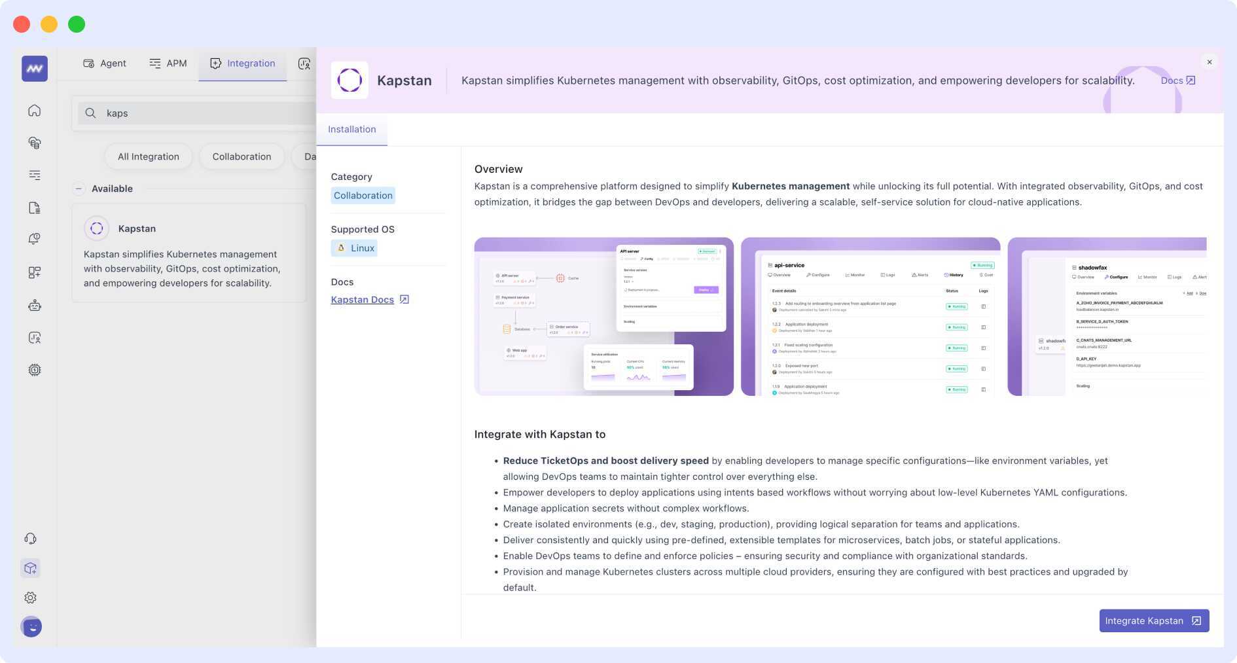1237x663 pixels.
Task: Open the dashboard builder icon in the sidebar
Action: click(35, 272)
